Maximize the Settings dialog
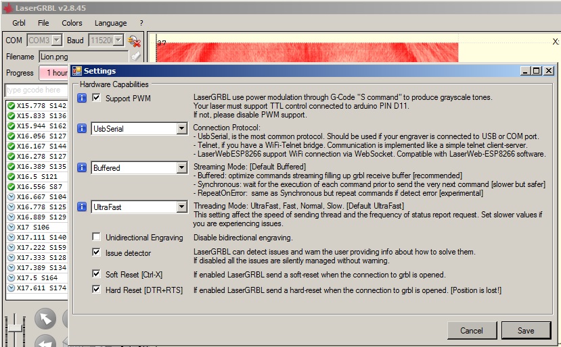 (537, 71)
